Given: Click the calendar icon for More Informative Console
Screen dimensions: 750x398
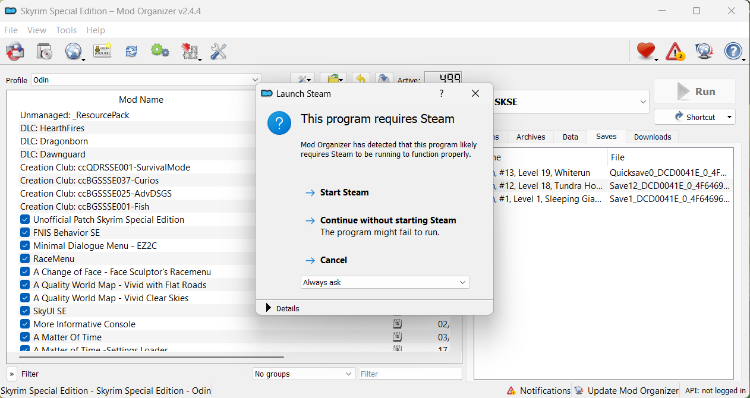Looking at the screenshot, I should click(397, 324).
